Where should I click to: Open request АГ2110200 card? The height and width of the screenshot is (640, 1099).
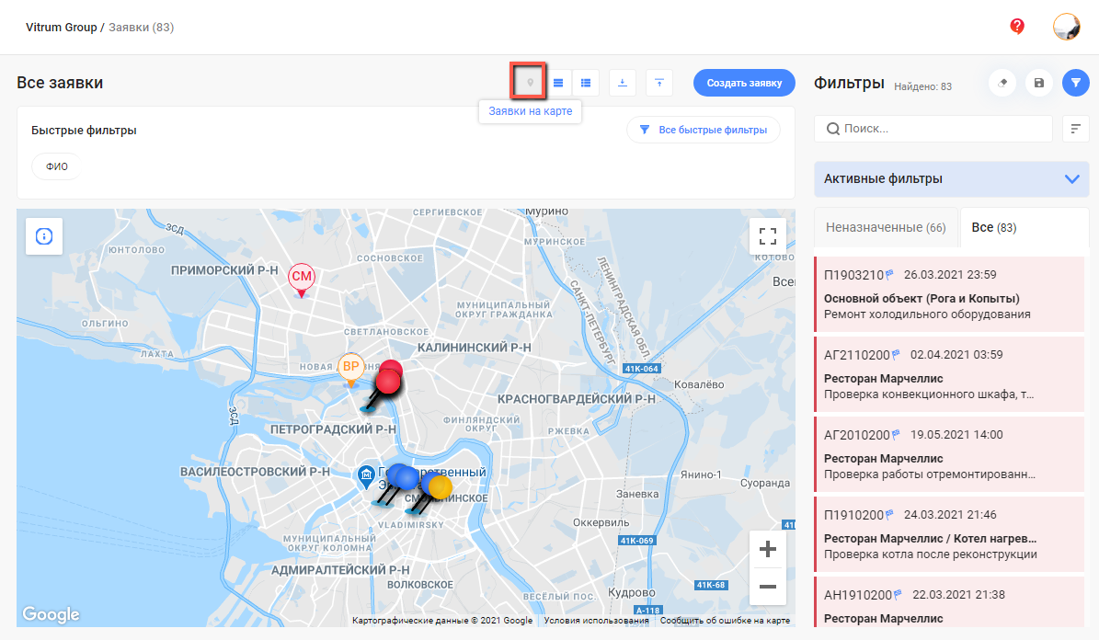pyautogui.click(x=949, y=374)
